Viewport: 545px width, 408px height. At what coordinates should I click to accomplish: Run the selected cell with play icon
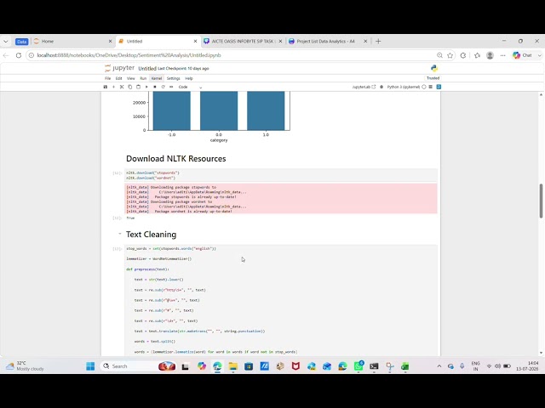click(x=146, y=87)
